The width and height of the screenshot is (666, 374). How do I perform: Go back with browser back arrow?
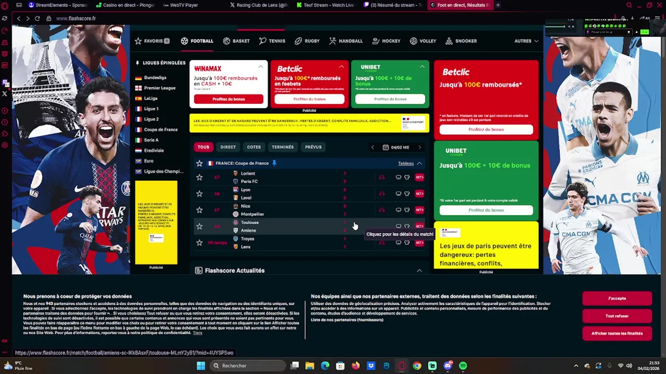18,18
